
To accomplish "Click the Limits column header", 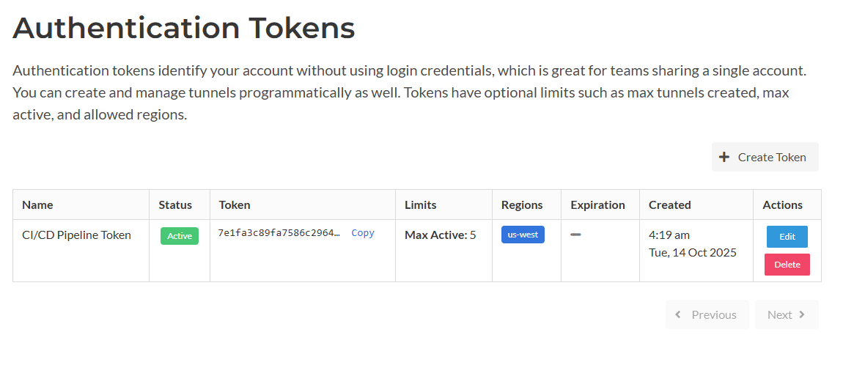I will [420, 204].
